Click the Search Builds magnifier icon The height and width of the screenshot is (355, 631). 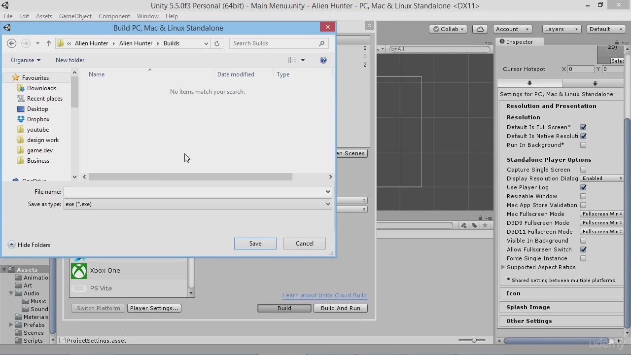(x=322, y=43)
